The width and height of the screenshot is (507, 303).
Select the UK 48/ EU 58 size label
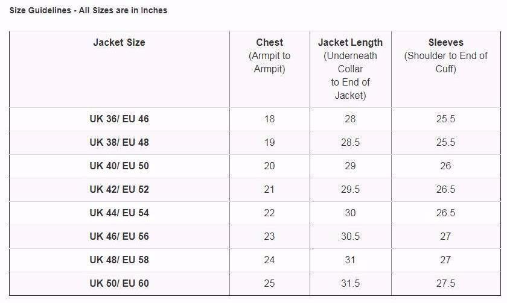click(120, 260)
